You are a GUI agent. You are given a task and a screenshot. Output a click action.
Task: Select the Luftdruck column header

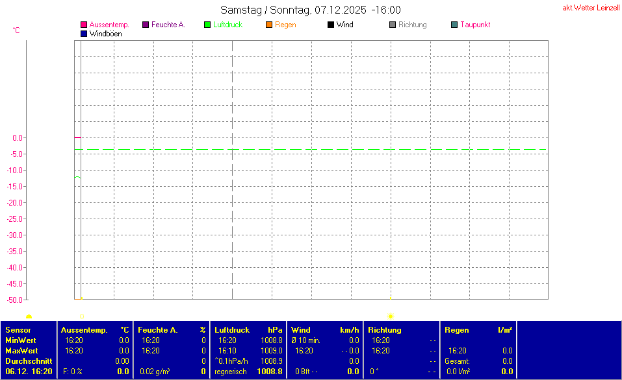(x=231, y=330)
